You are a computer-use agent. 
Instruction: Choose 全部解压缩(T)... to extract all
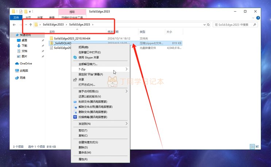tap(100, 64)
